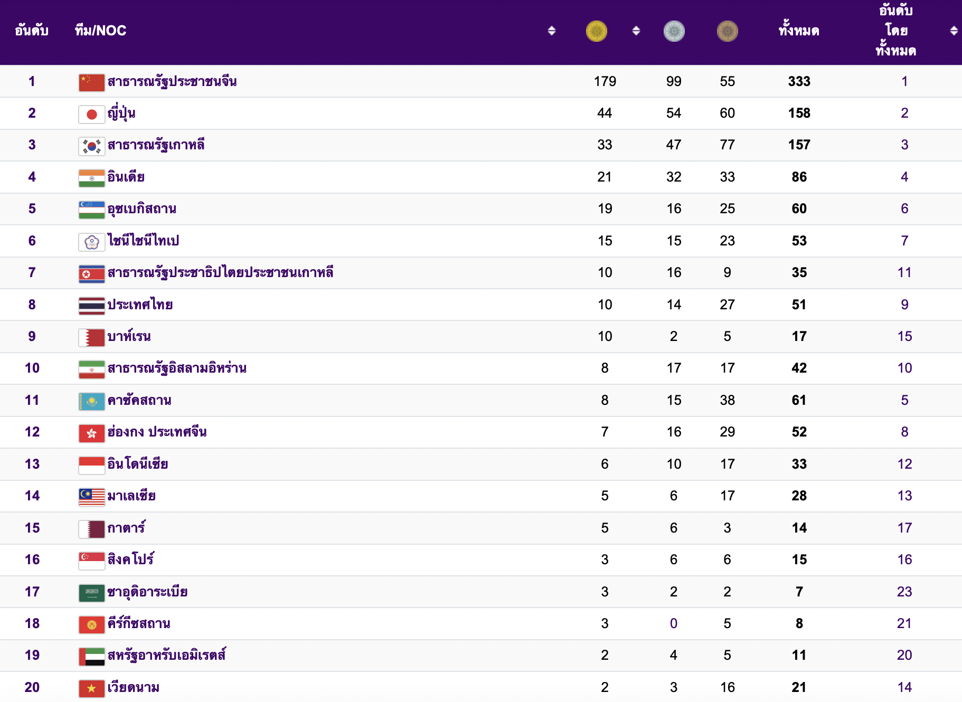The image size is (962, 702).
Task: Click China's total medal count 333
Action: pos(798,82)
